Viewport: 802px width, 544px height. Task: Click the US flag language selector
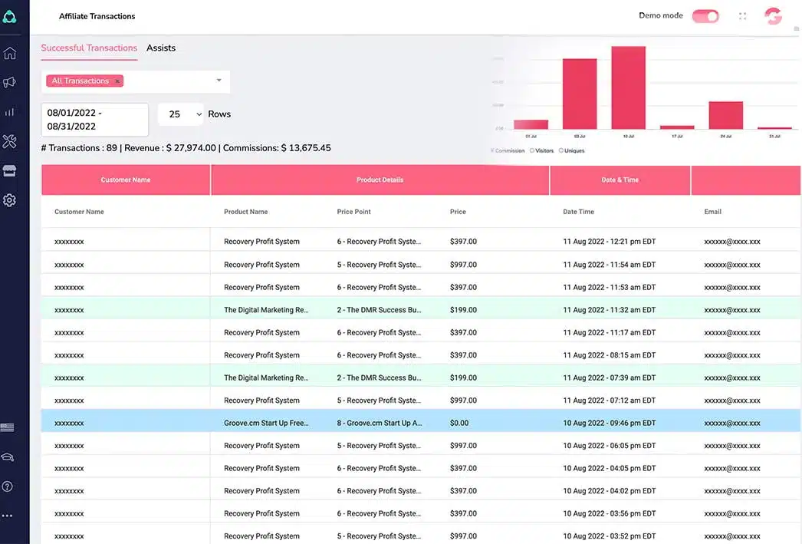(8, 427)
